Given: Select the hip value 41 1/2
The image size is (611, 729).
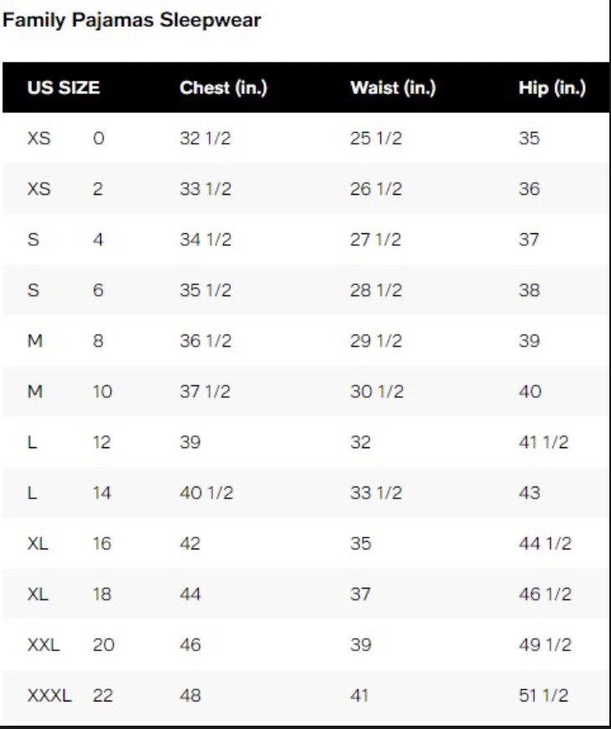Looking at the screenshot, I should pyautogui.click(x=543, y=442).
